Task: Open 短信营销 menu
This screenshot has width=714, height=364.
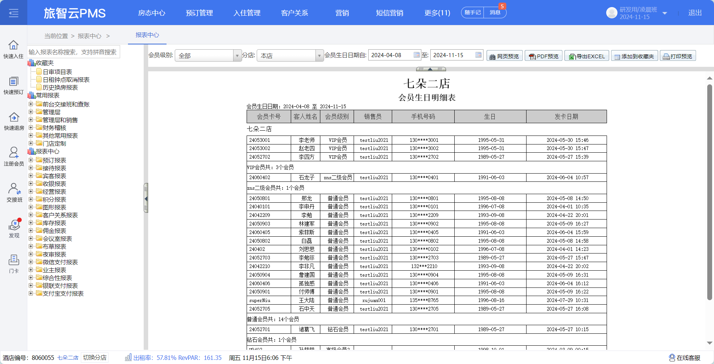Action: [x=390, y=13]
